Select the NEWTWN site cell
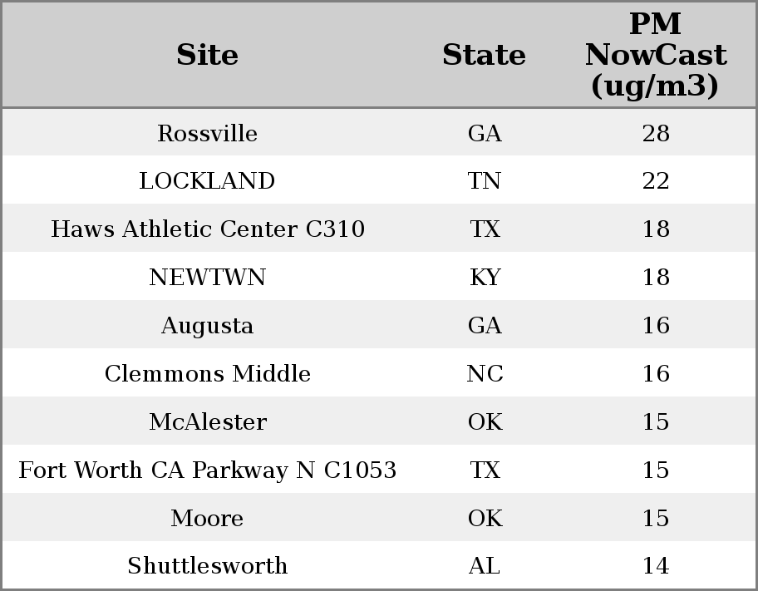 (208, 277)
